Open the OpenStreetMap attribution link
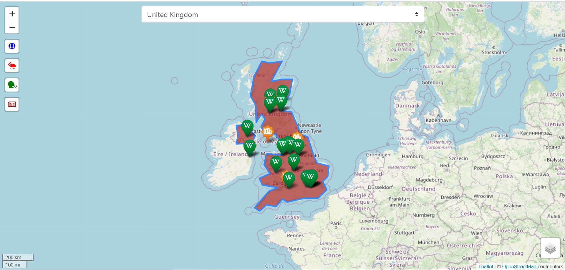This screenshot has width=565, height=270. coord(519,266)
